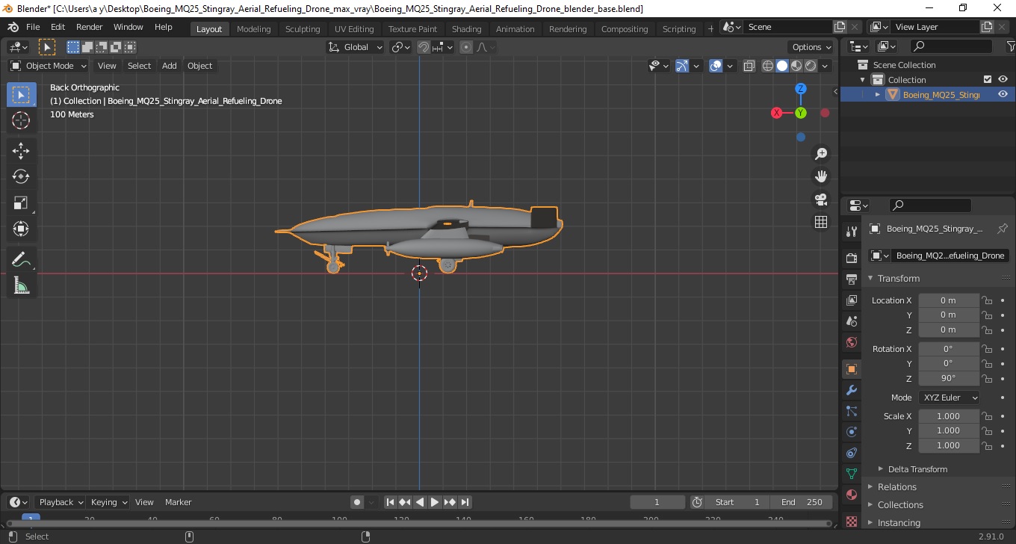The image size is (1016, 544).
Task: Lock the Location X field
Action: (x=987, y=300)
